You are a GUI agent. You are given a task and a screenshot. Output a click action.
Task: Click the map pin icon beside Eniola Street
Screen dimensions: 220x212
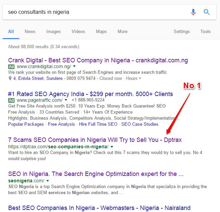pos(10,79)
